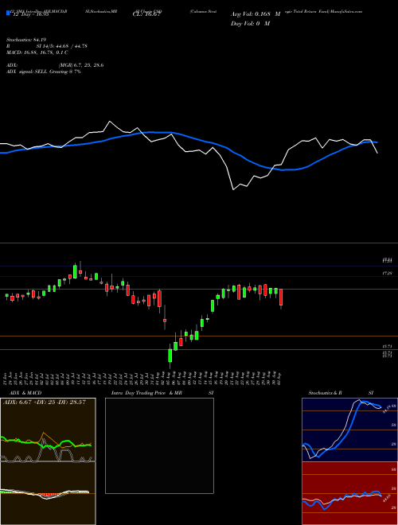Click the 'SI 14/3: 44.68 / 44.78' reading
This screenshot has width=398, height=525.
61,46
